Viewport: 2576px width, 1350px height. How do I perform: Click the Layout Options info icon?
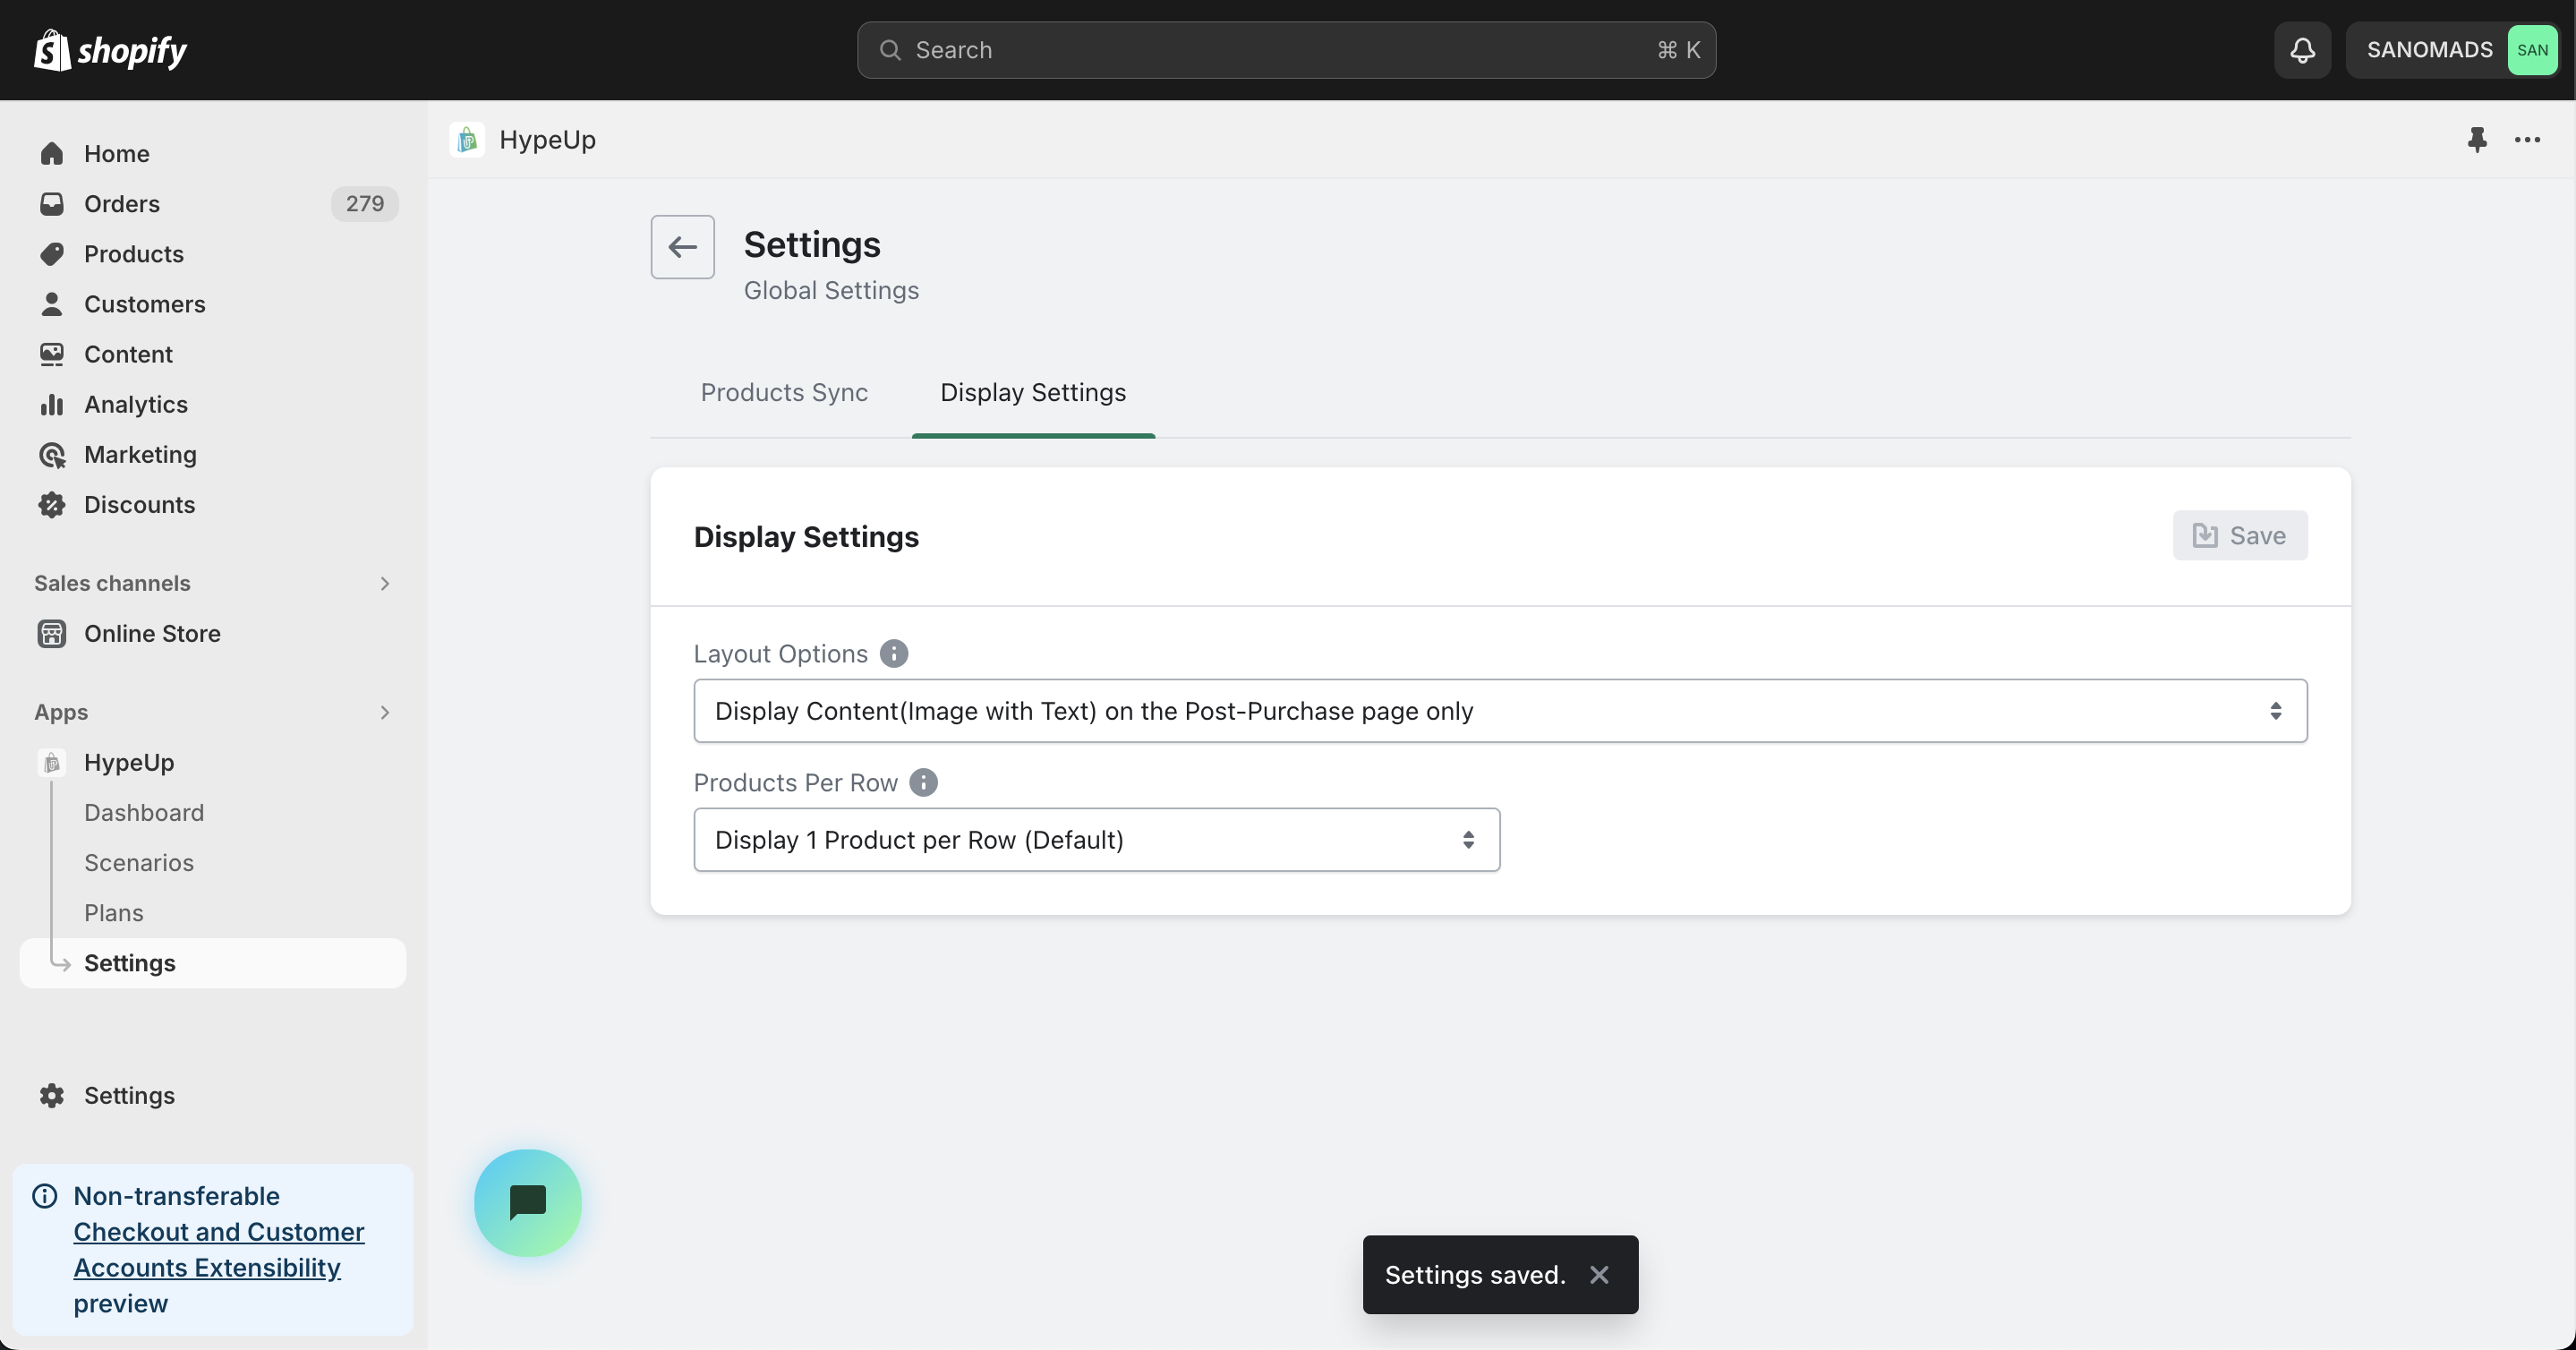coord(893,654)
